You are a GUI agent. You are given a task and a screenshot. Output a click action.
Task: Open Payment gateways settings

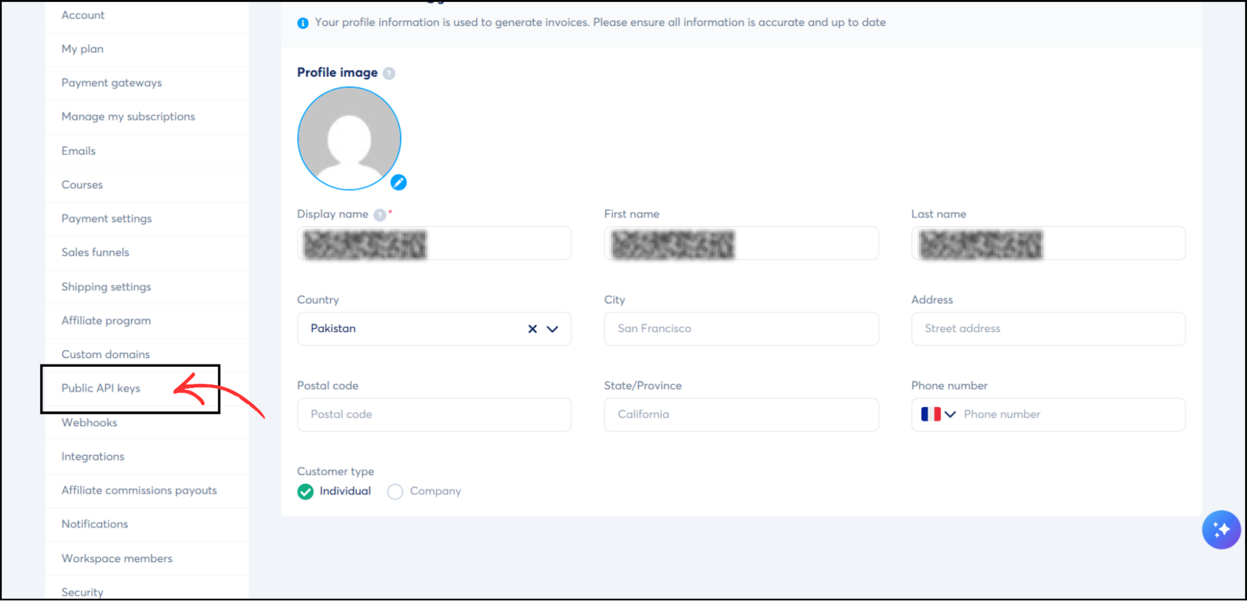(x=111, y=82)
